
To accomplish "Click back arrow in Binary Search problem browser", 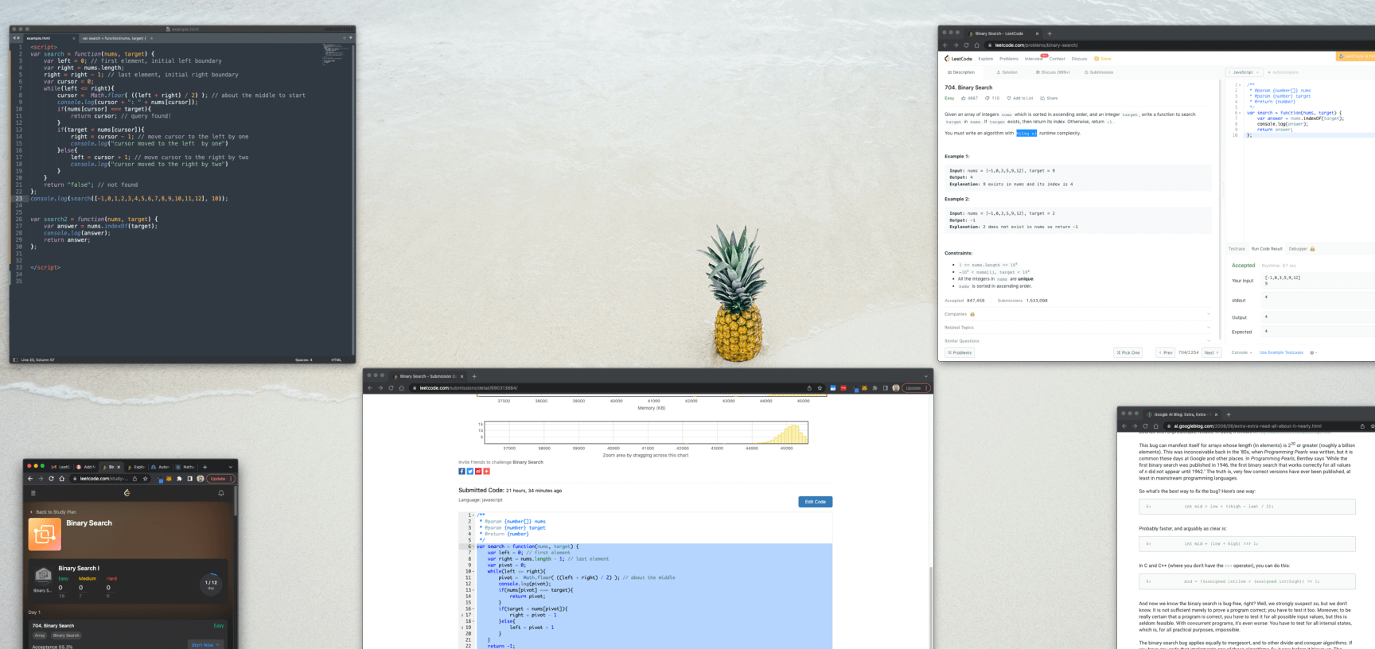I will coord(945,45).
